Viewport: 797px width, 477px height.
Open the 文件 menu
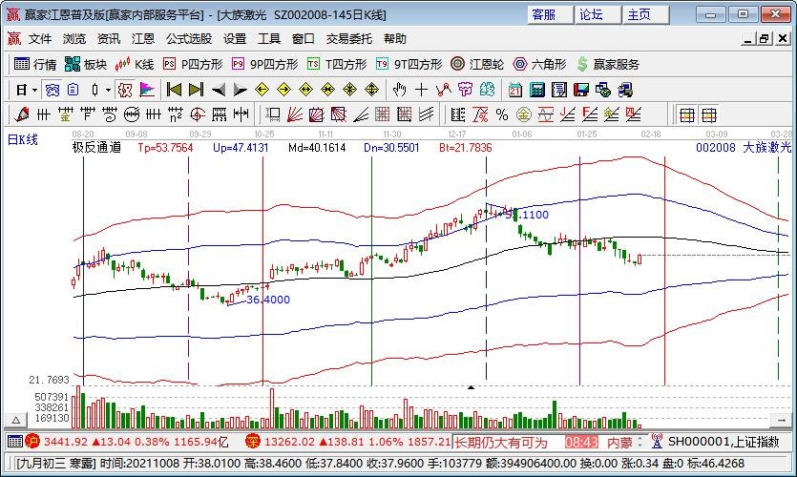point(40,38)
